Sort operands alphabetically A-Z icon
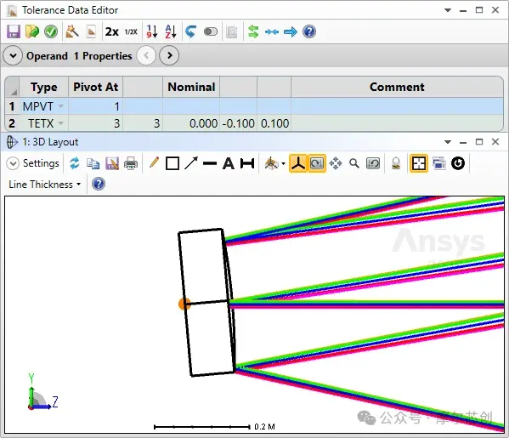Screen dimensions: 509x438 coord(171,31)
